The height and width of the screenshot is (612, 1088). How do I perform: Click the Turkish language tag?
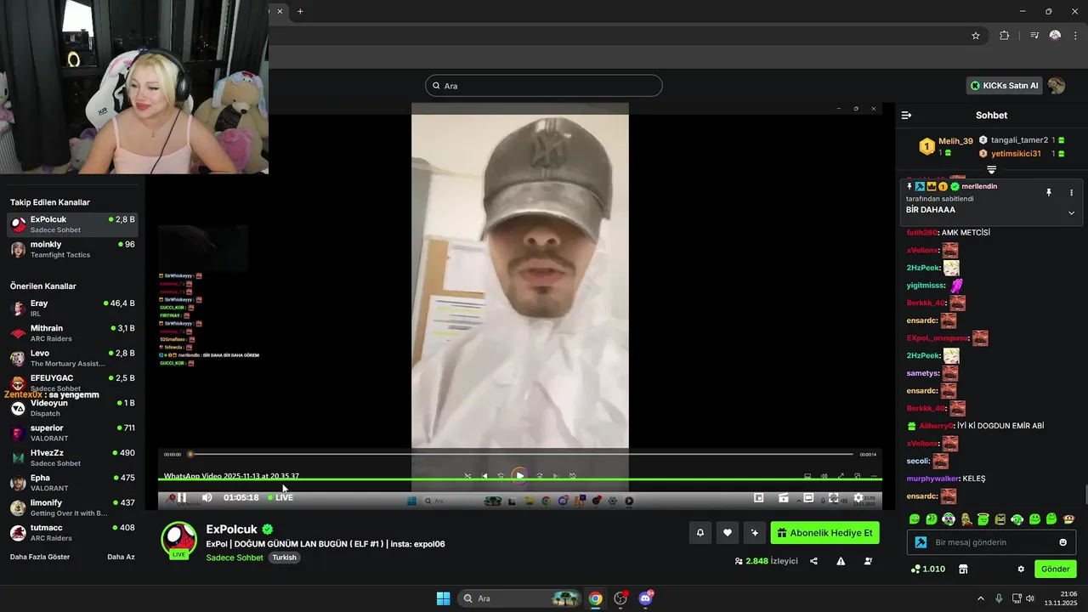(x=285, y=558)
